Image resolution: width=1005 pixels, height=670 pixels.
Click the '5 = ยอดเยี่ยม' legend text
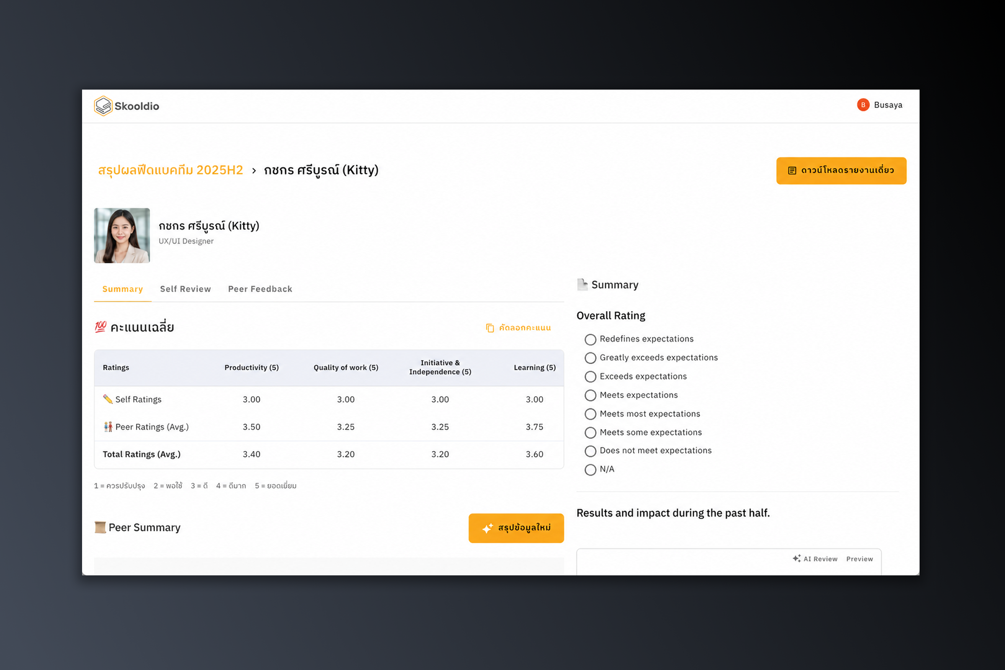pyautogui.click(x=276, y=486)
